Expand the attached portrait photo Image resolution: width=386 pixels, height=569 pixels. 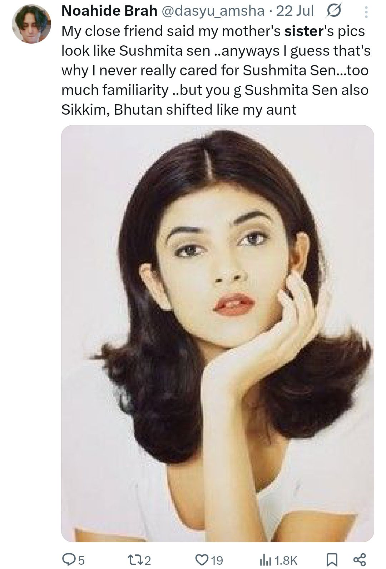[x=217, y=333]
